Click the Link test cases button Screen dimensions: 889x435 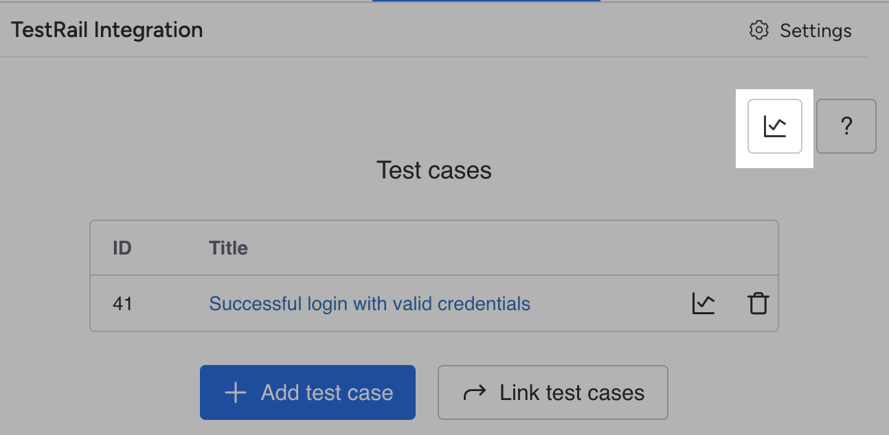click(553, 392)
